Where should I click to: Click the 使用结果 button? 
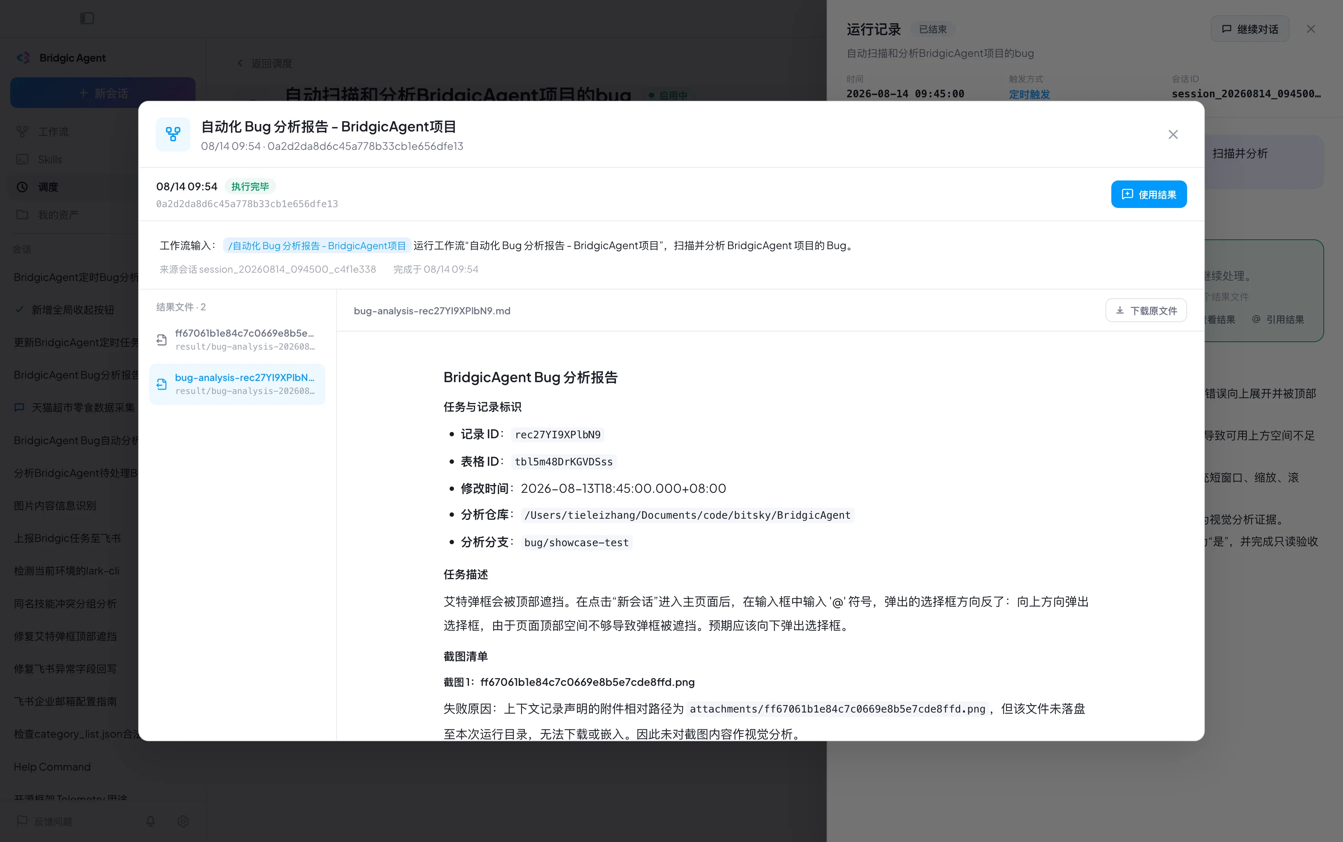[x=1149, y=194]
